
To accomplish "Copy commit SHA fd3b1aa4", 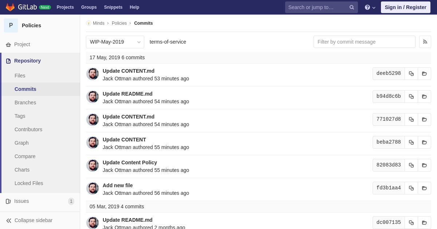I will (x=411, y=188).
